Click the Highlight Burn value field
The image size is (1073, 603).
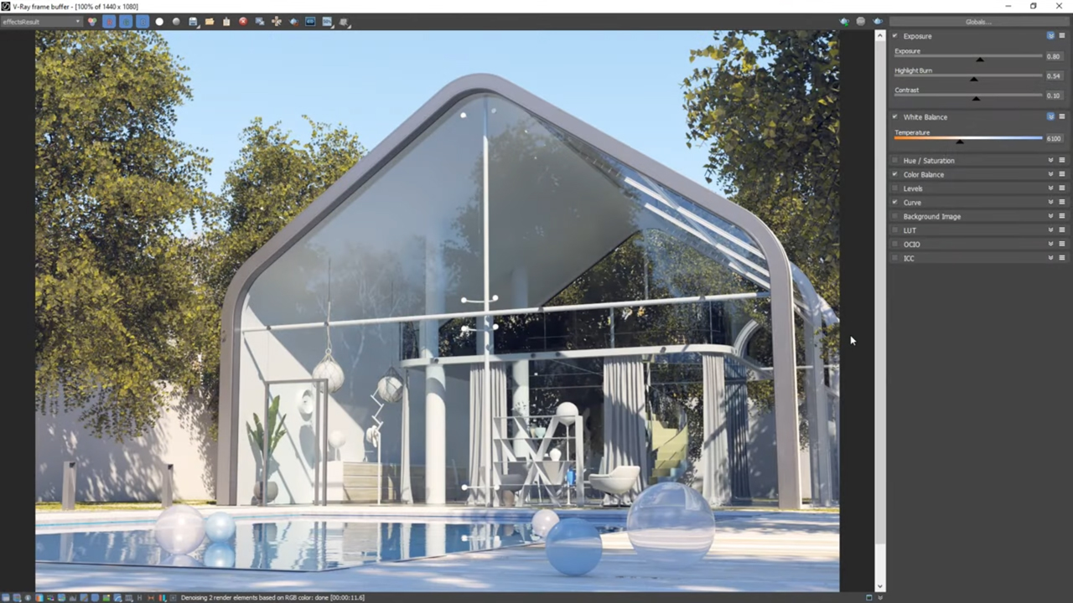pyautogui.click(x=1055, y=75)
